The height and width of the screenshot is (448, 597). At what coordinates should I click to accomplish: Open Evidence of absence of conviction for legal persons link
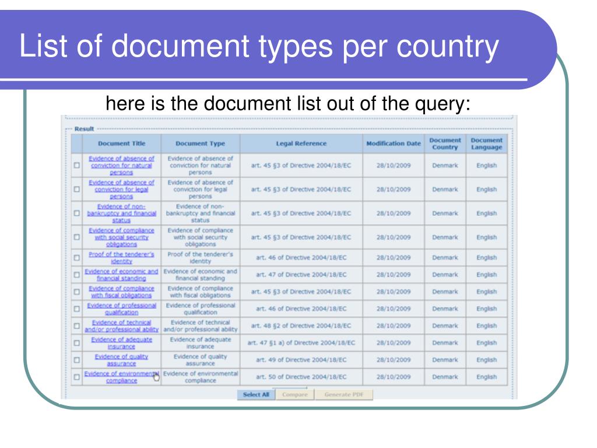tap(121, 190)
